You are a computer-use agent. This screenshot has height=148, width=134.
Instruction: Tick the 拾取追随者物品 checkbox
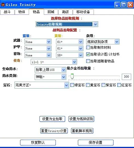88,61
